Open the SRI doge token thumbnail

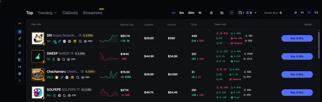coord(38,38)
